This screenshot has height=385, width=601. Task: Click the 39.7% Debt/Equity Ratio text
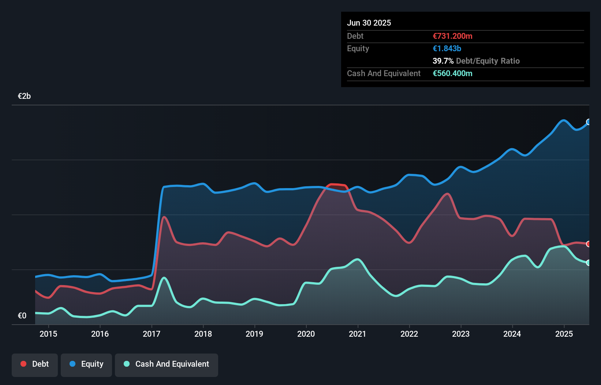tap(476, 61)
